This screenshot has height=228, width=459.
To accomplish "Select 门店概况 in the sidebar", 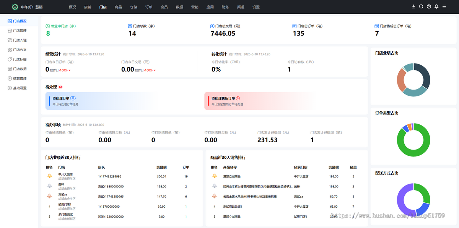I will click(19, 21).
